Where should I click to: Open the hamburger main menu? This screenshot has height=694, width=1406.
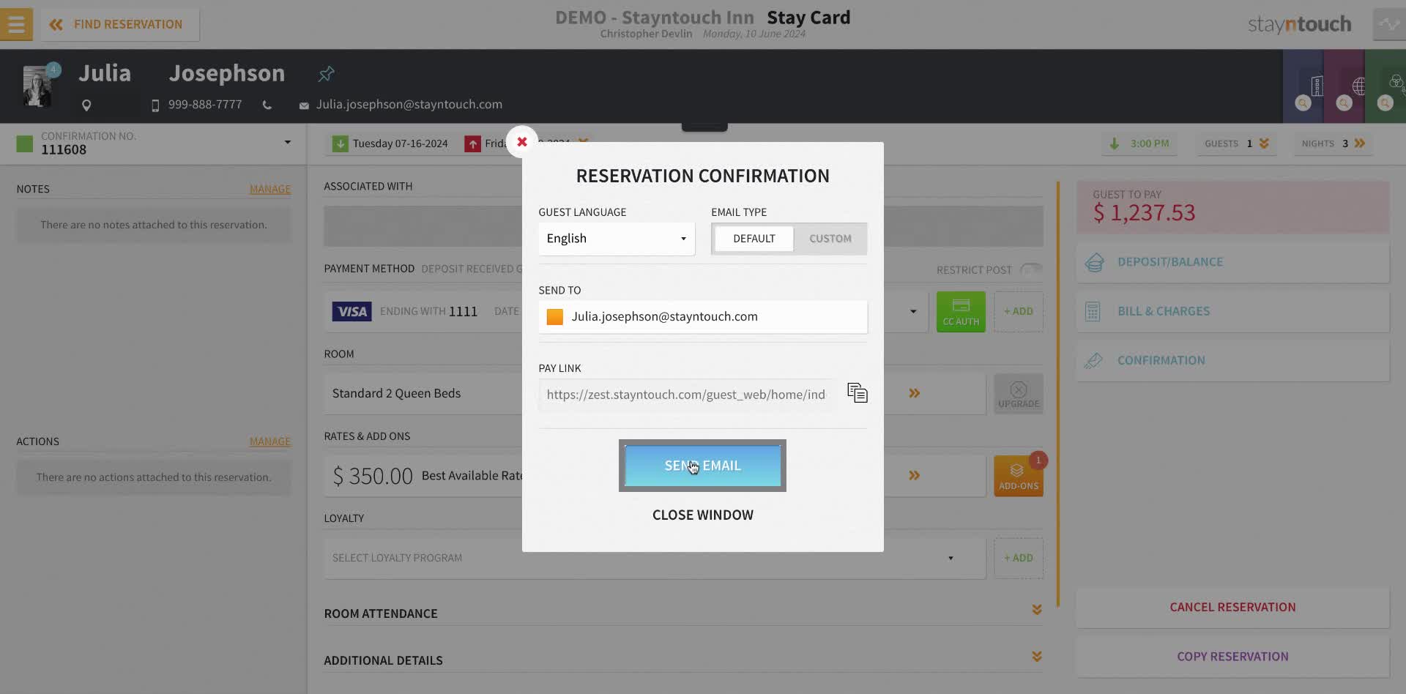point(16,24)
